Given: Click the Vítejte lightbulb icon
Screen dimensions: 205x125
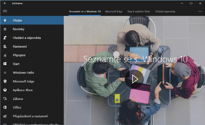Looking at the screenshot, I should (5, 20).
